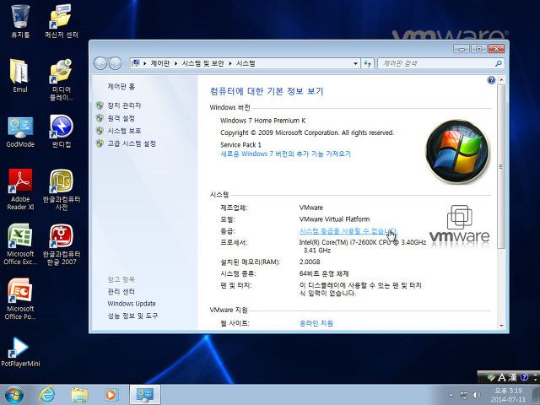
Task: Toggle the 漢 Hanja conversion button
Action: (x=512, y=377)
